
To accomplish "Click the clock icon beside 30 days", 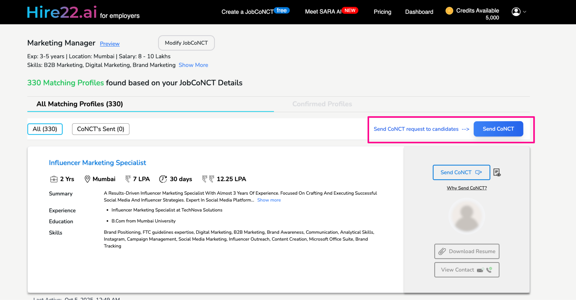I will pyautogui.click(x=163, y=179).
